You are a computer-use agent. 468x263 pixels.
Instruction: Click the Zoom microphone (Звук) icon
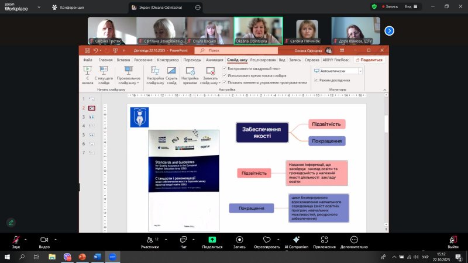[15, 240]
